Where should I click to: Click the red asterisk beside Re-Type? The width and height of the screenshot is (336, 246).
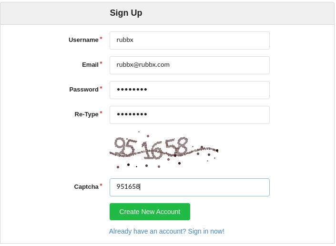click(x=101, y=113)
